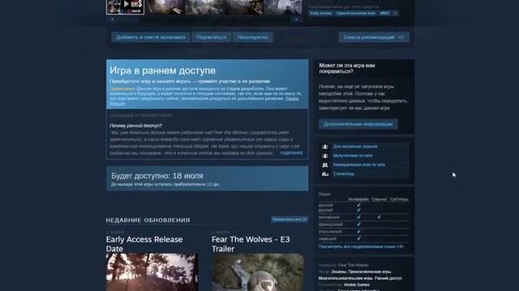Open the Vostok Games developer link
The width and height of the screenshot is (519, 291).
pos(357,285)
